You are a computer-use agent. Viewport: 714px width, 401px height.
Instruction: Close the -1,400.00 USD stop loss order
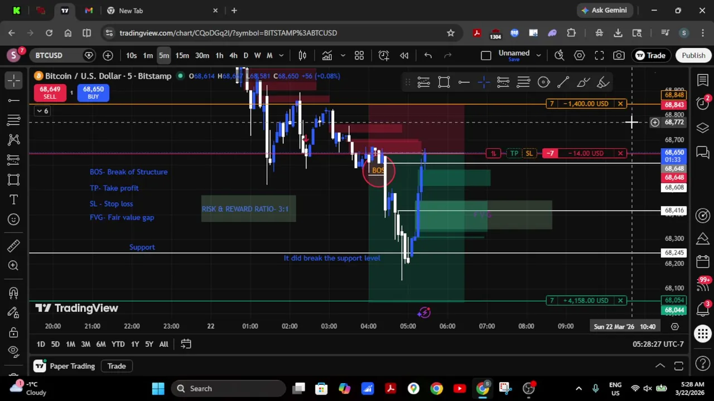tap(620, 104)
